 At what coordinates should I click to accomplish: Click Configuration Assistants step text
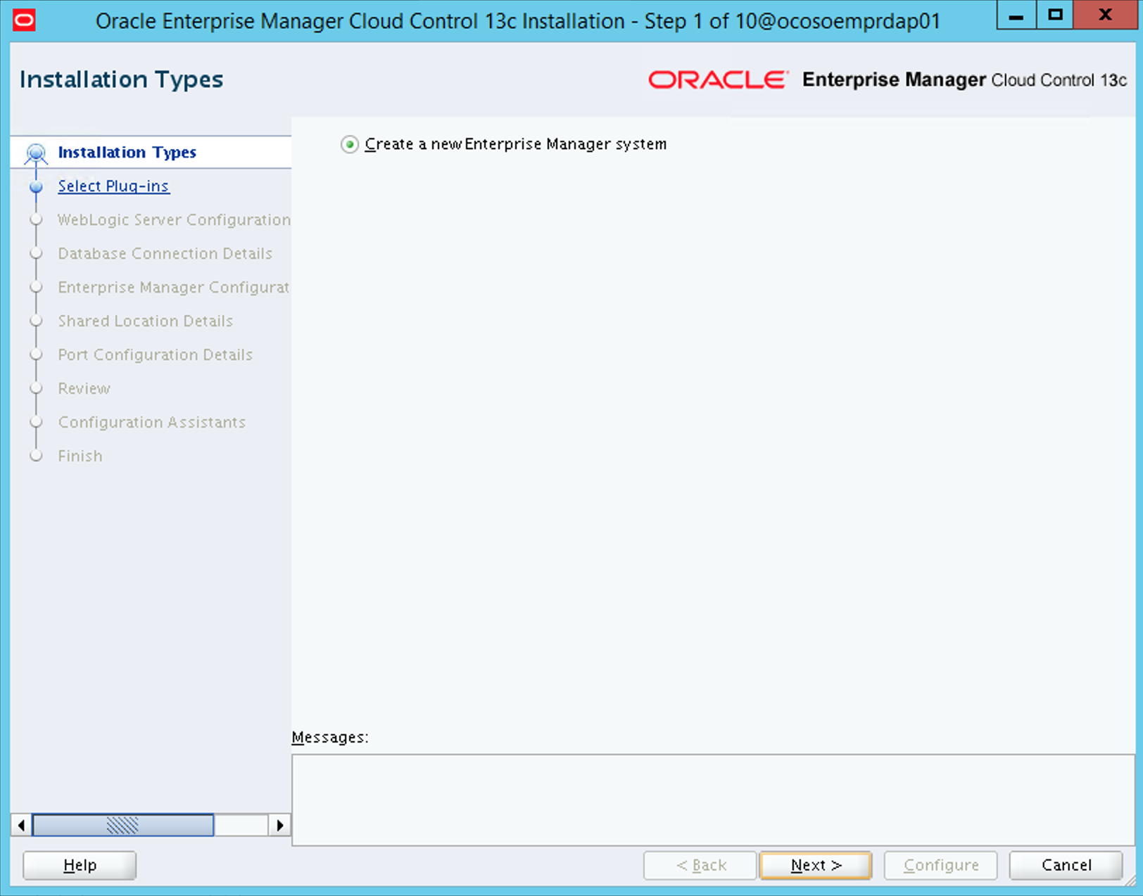[151, 422]
